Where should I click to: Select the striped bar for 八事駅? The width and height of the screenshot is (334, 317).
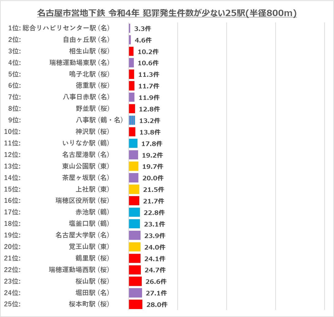tap(132, 120)
